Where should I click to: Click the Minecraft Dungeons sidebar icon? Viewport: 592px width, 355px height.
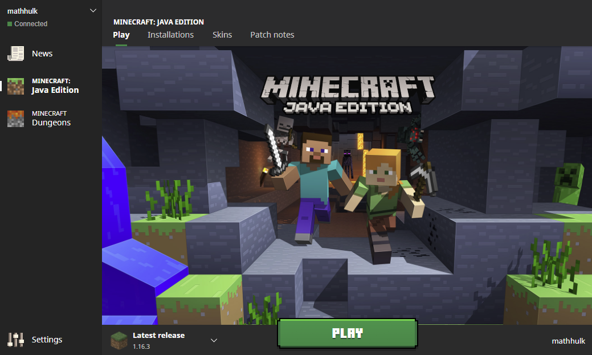[15, 119]
